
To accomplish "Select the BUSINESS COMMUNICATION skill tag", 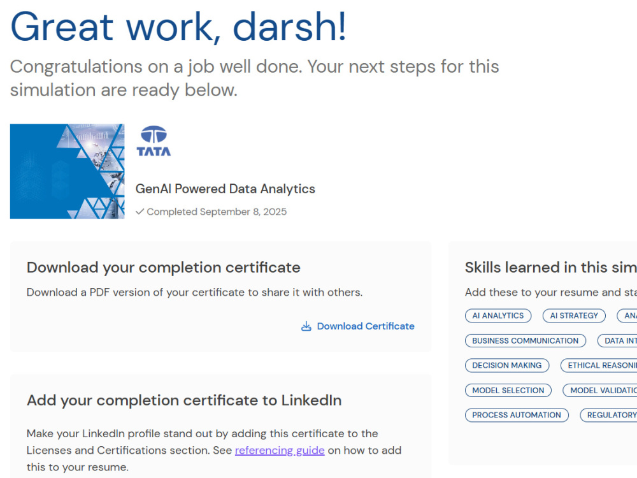I will pyautogui.click(x=526, y=340).
